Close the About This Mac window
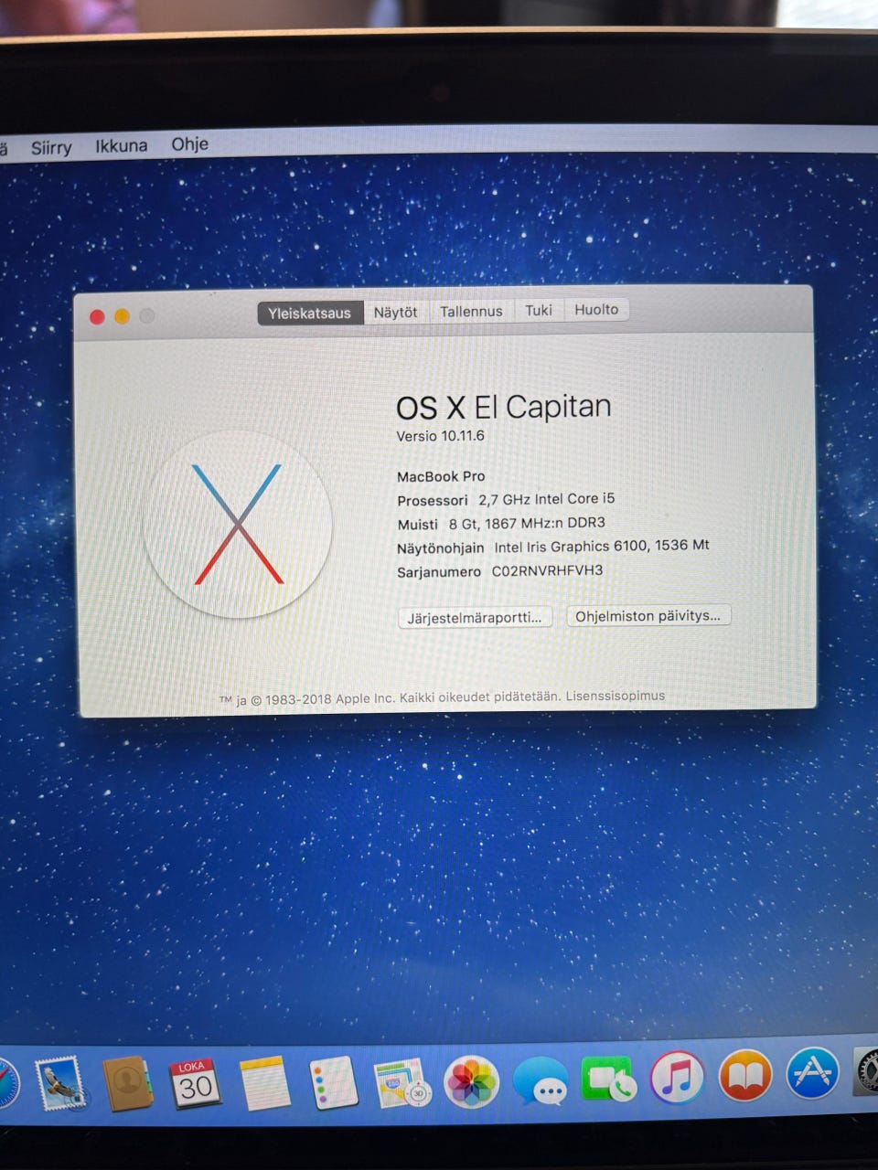The image size is (878, 1170). [97, 317]
